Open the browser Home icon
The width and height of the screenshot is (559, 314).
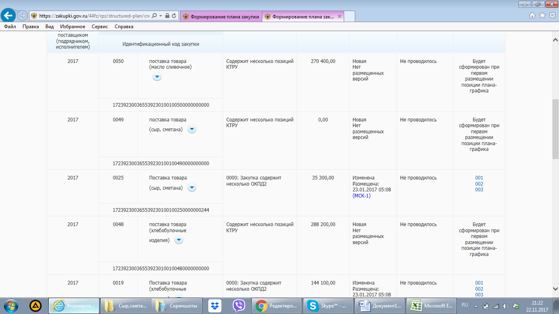[532, 16]
